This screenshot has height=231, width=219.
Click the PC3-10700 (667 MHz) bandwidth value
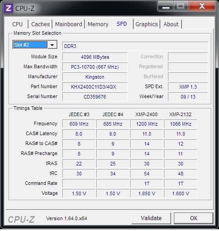pyautogui.click(x=95, y=67)
